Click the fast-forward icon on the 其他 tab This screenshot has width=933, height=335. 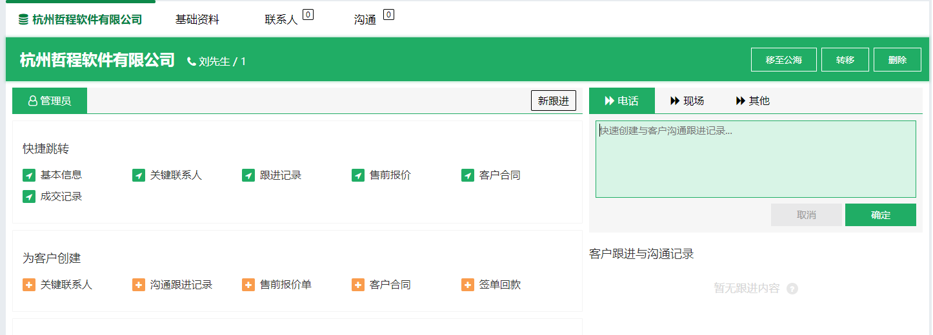coord(741,101)
